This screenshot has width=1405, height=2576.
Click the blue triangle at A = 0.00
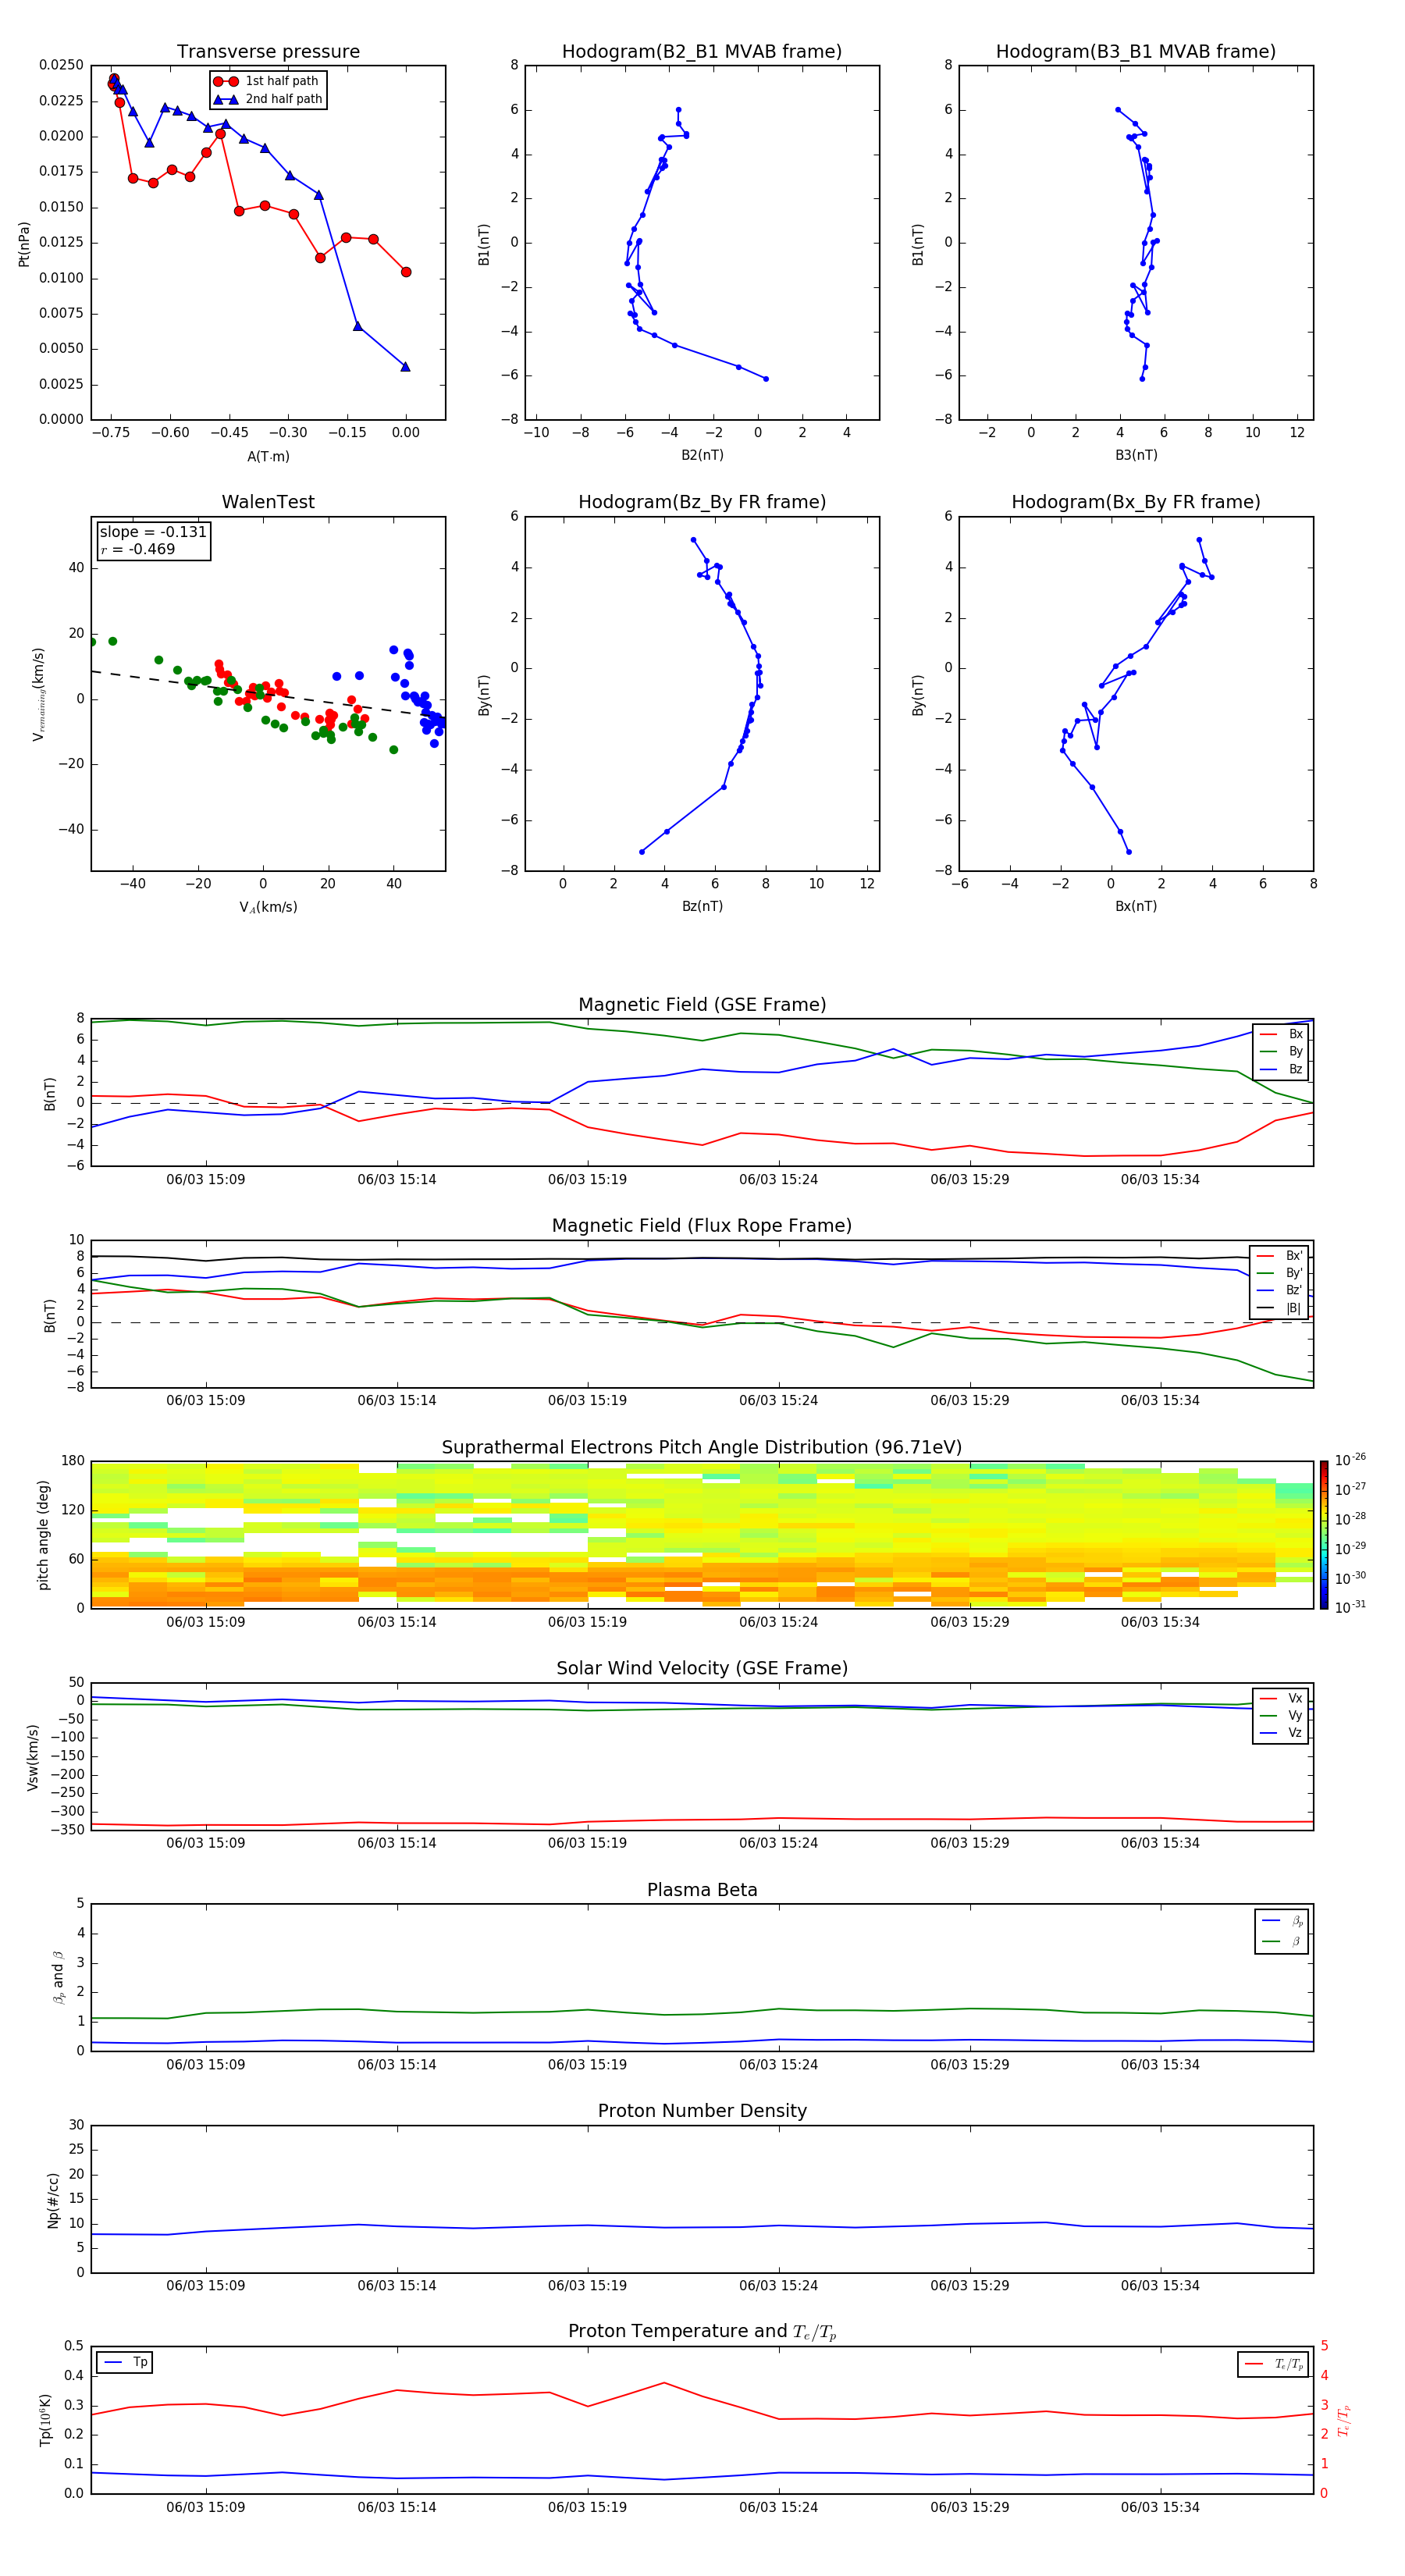point(405,366)
